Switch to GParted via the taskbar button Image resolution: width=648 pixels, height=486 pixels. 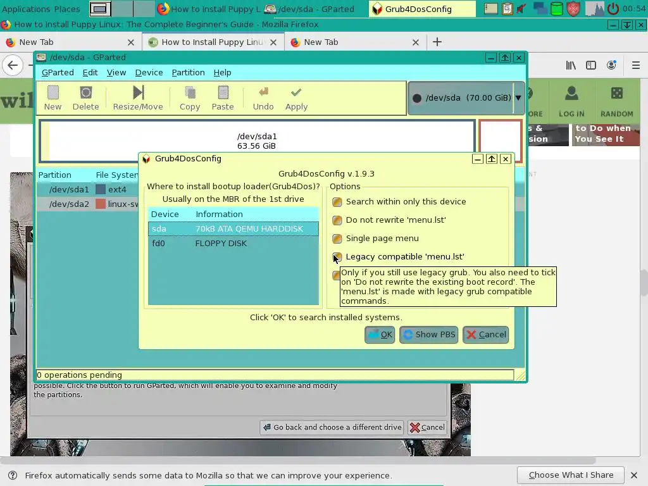click(310, 9)
